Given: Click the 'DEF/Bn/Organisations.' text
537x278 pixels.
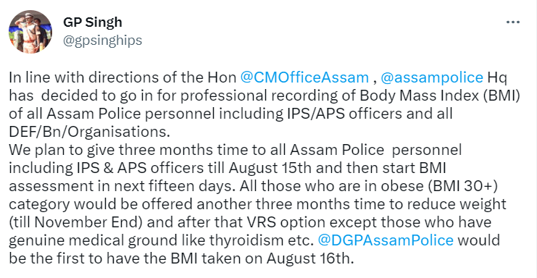Looking at the screenshot, I should point(89,132).
